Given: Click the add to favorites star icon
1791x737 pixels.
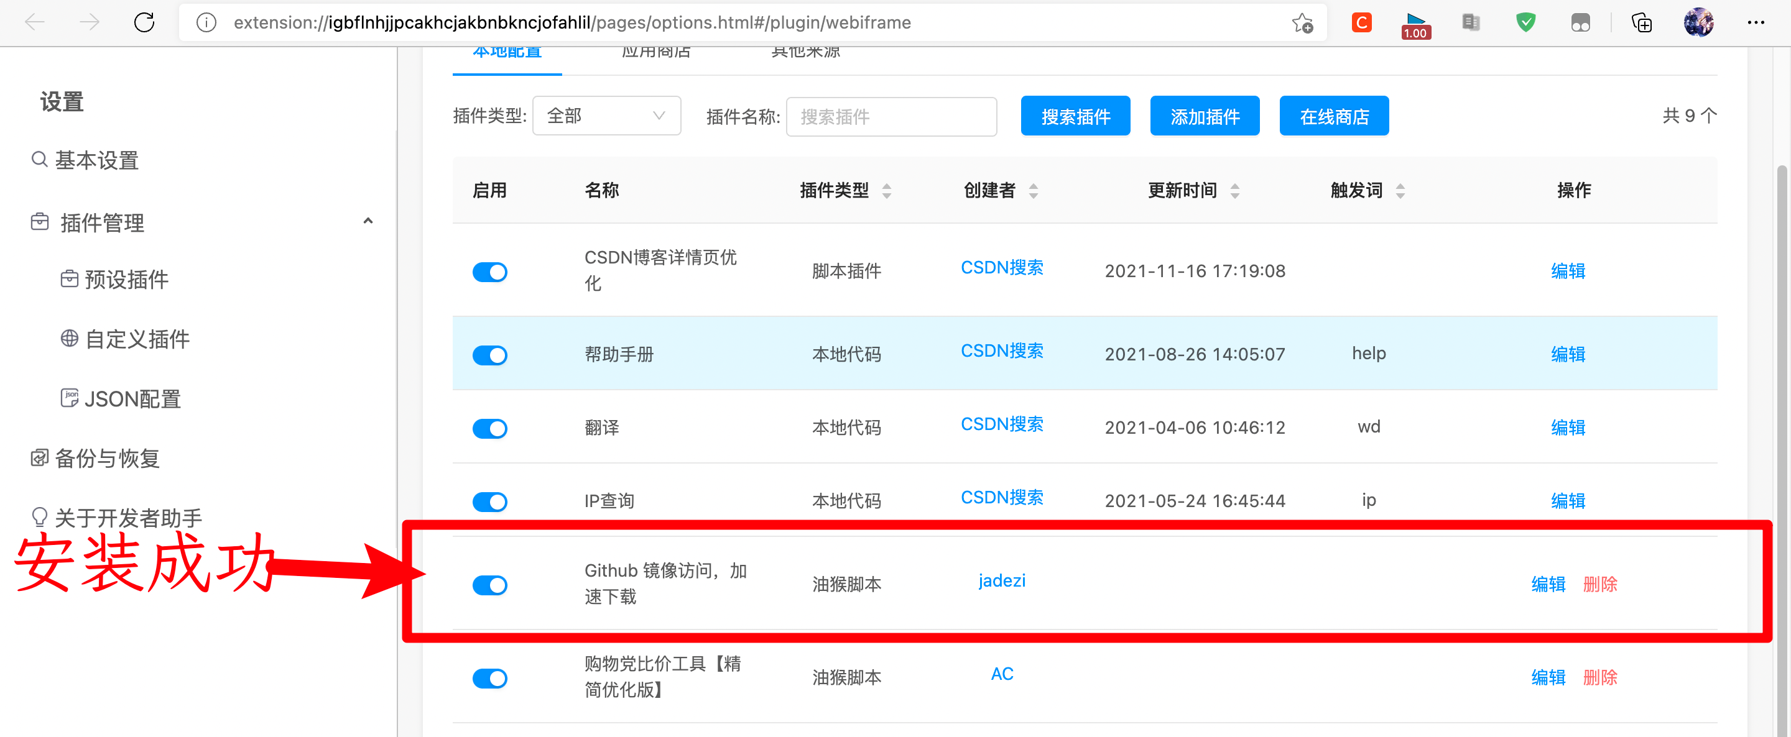Looking at the screenshot, I should (x=1302, y=22).
